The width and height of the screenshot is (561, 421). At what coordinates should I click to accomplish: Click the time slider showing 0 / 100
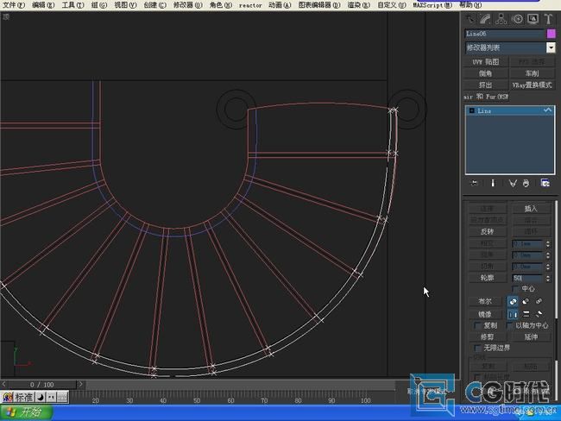coord(42,385)
